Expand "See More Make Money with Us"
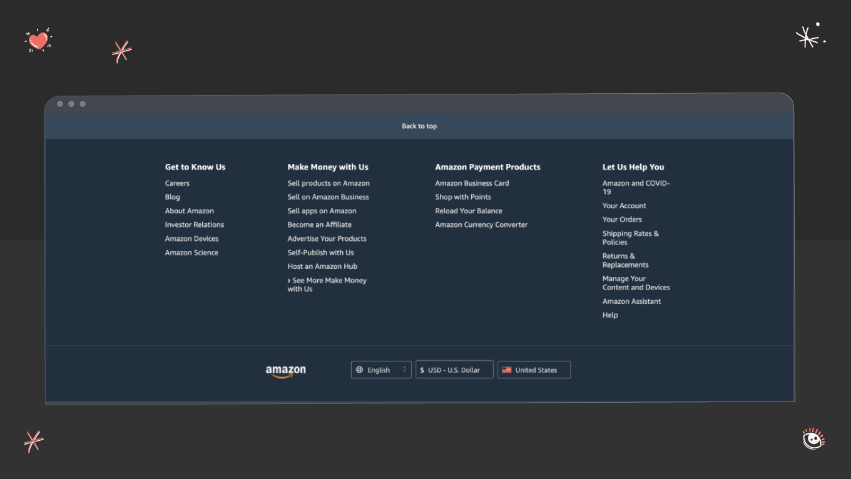Viewport: 851px width, 479px height. point(327,285)
